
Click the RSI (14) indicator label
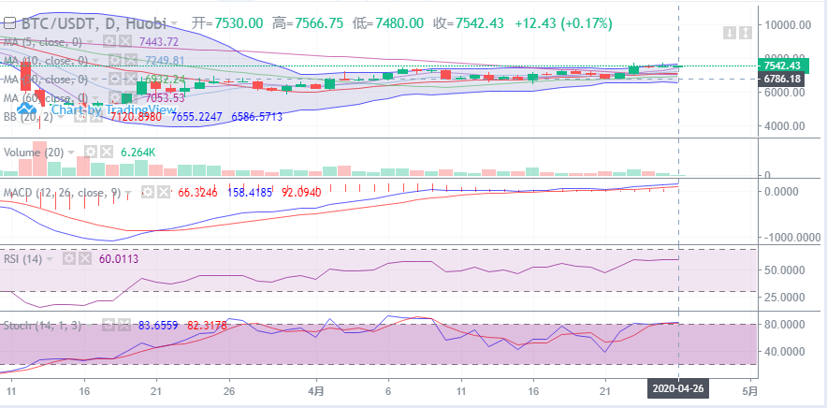(23, 258)
